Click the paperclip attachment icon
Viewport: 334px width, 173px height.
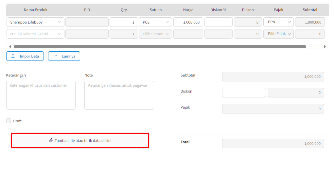pyautogui.click(x=51, y=141)
